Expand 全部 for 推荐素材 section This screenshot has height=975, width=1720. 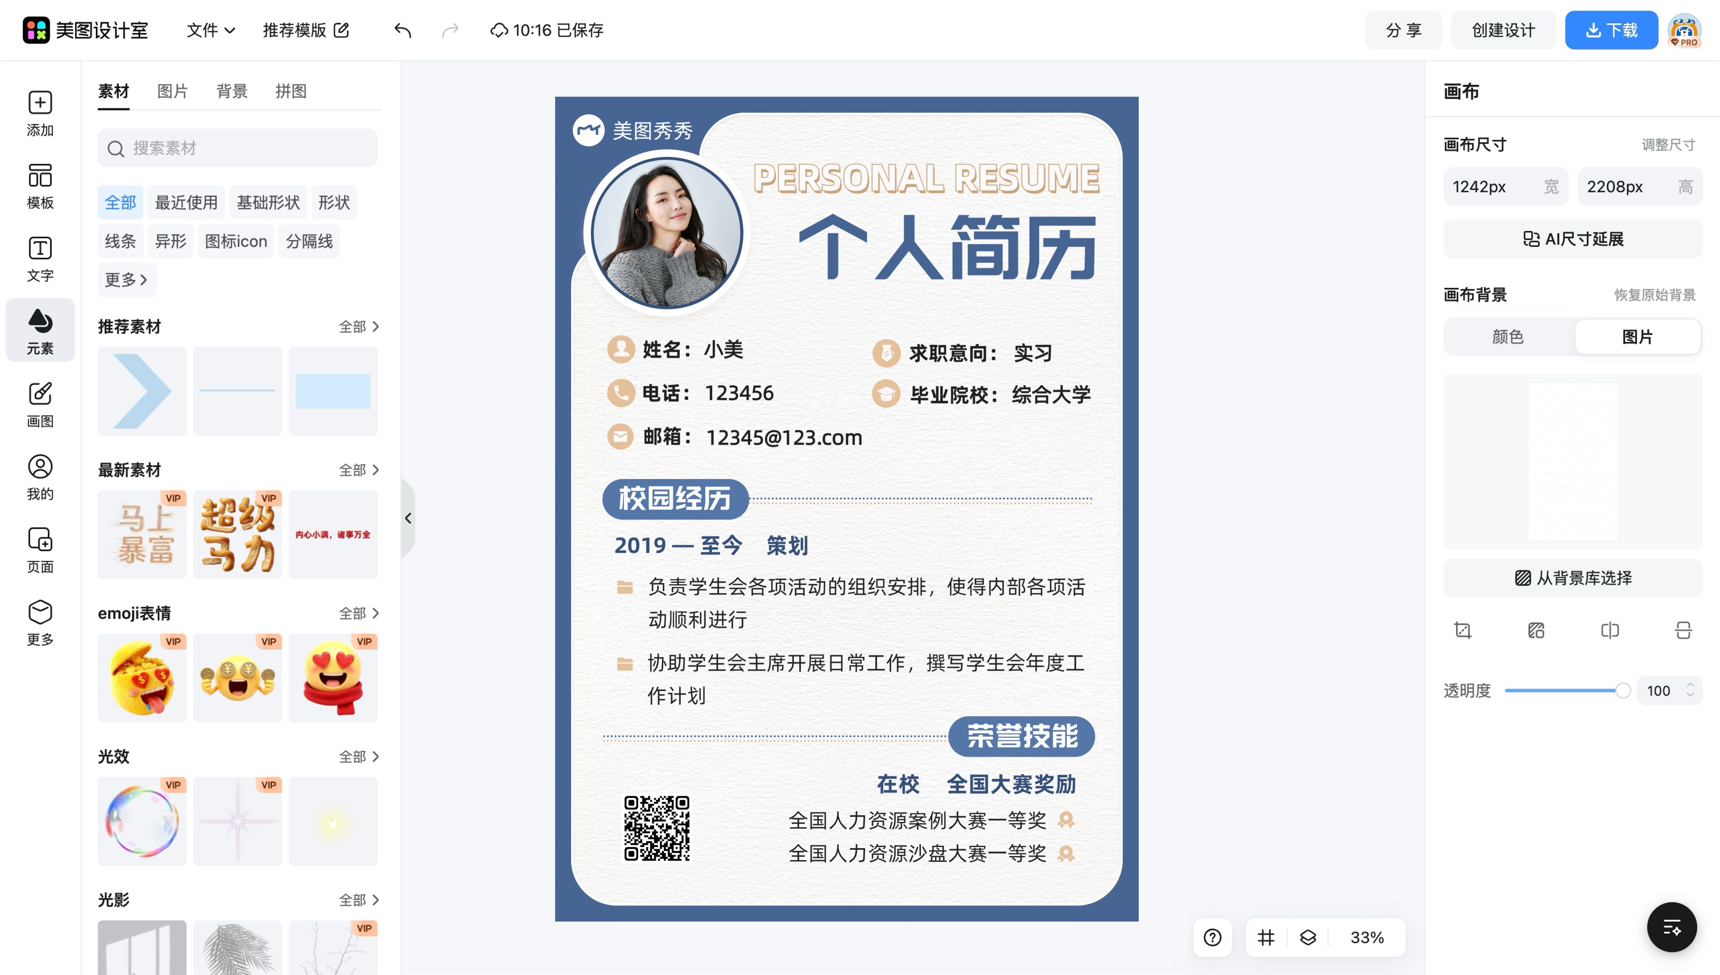(359, 327)
